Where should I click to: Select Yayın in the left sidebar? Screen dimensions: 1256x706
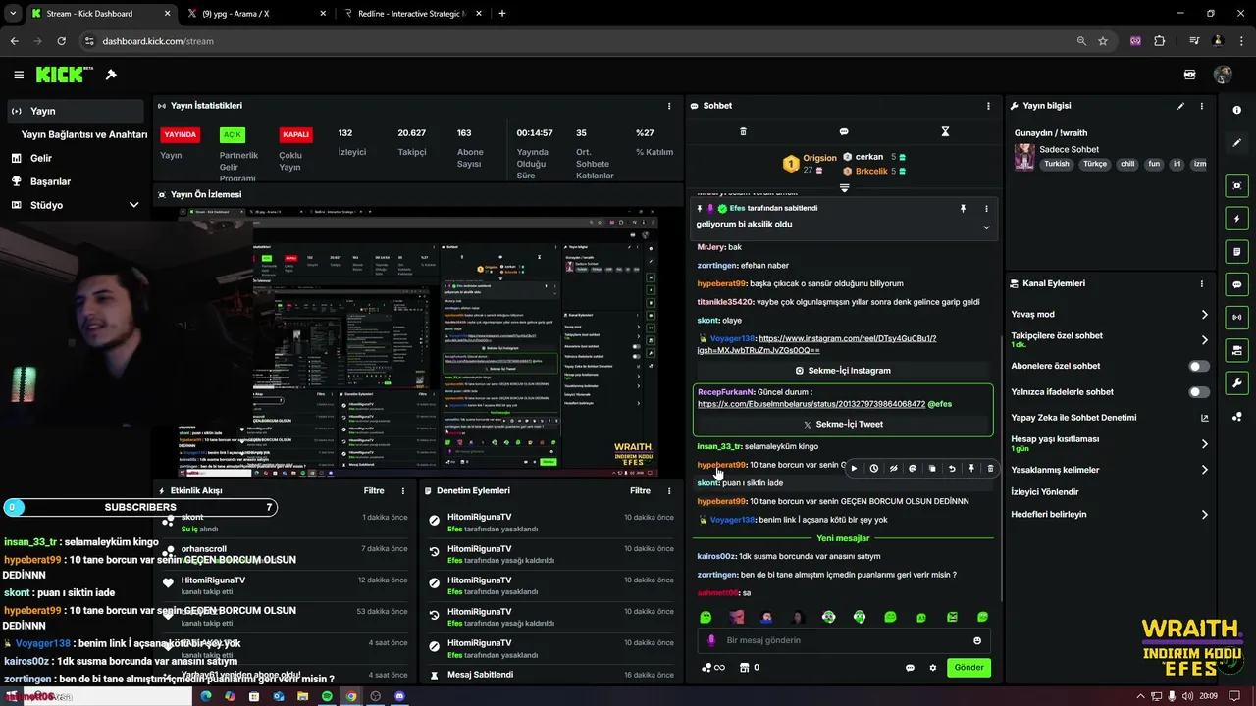[76, 111]
